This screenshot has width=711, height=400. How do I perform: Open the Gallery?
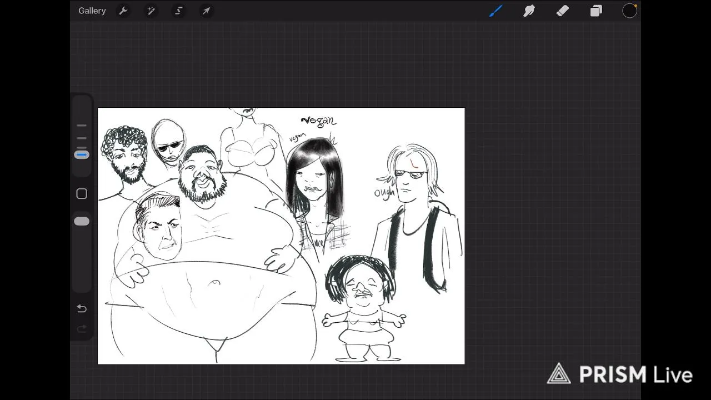point(92,11)
